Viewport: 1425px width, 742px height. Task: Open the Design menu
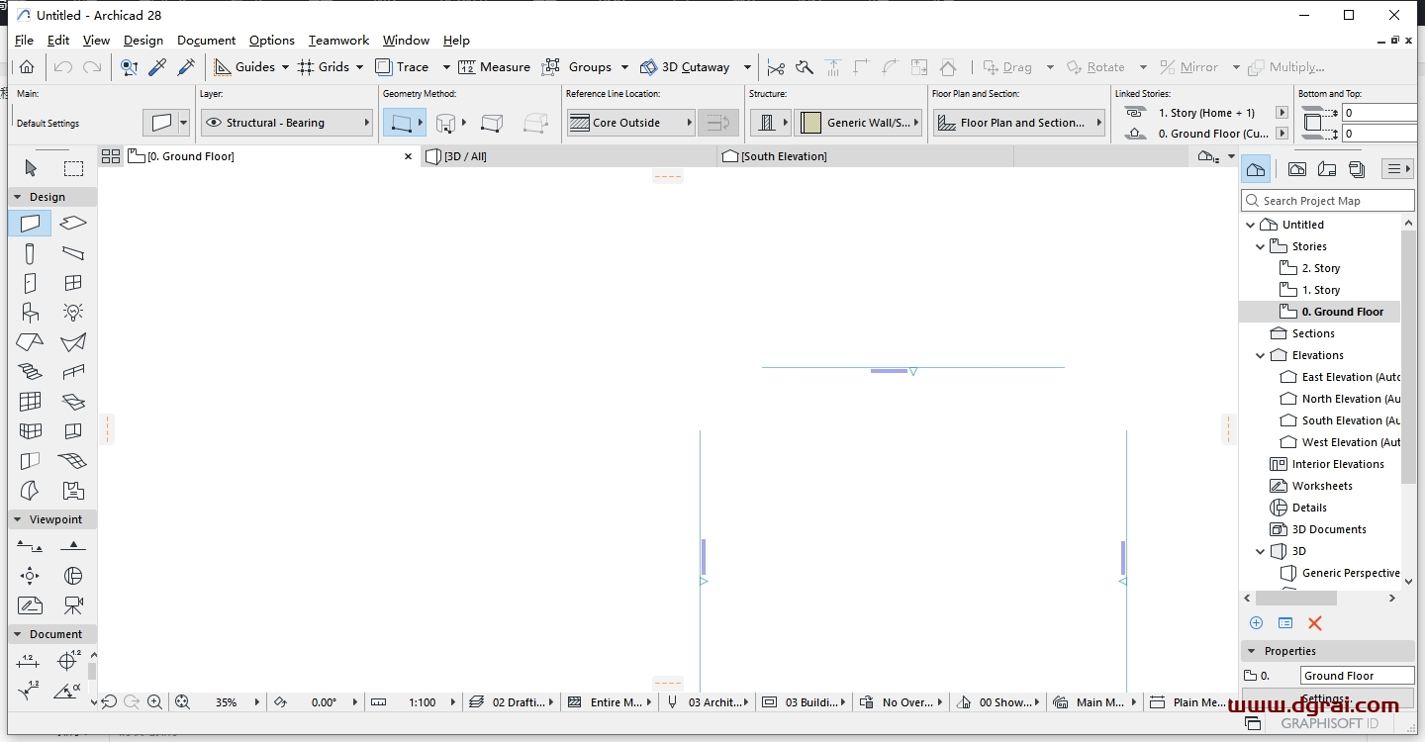coord(143,41)
